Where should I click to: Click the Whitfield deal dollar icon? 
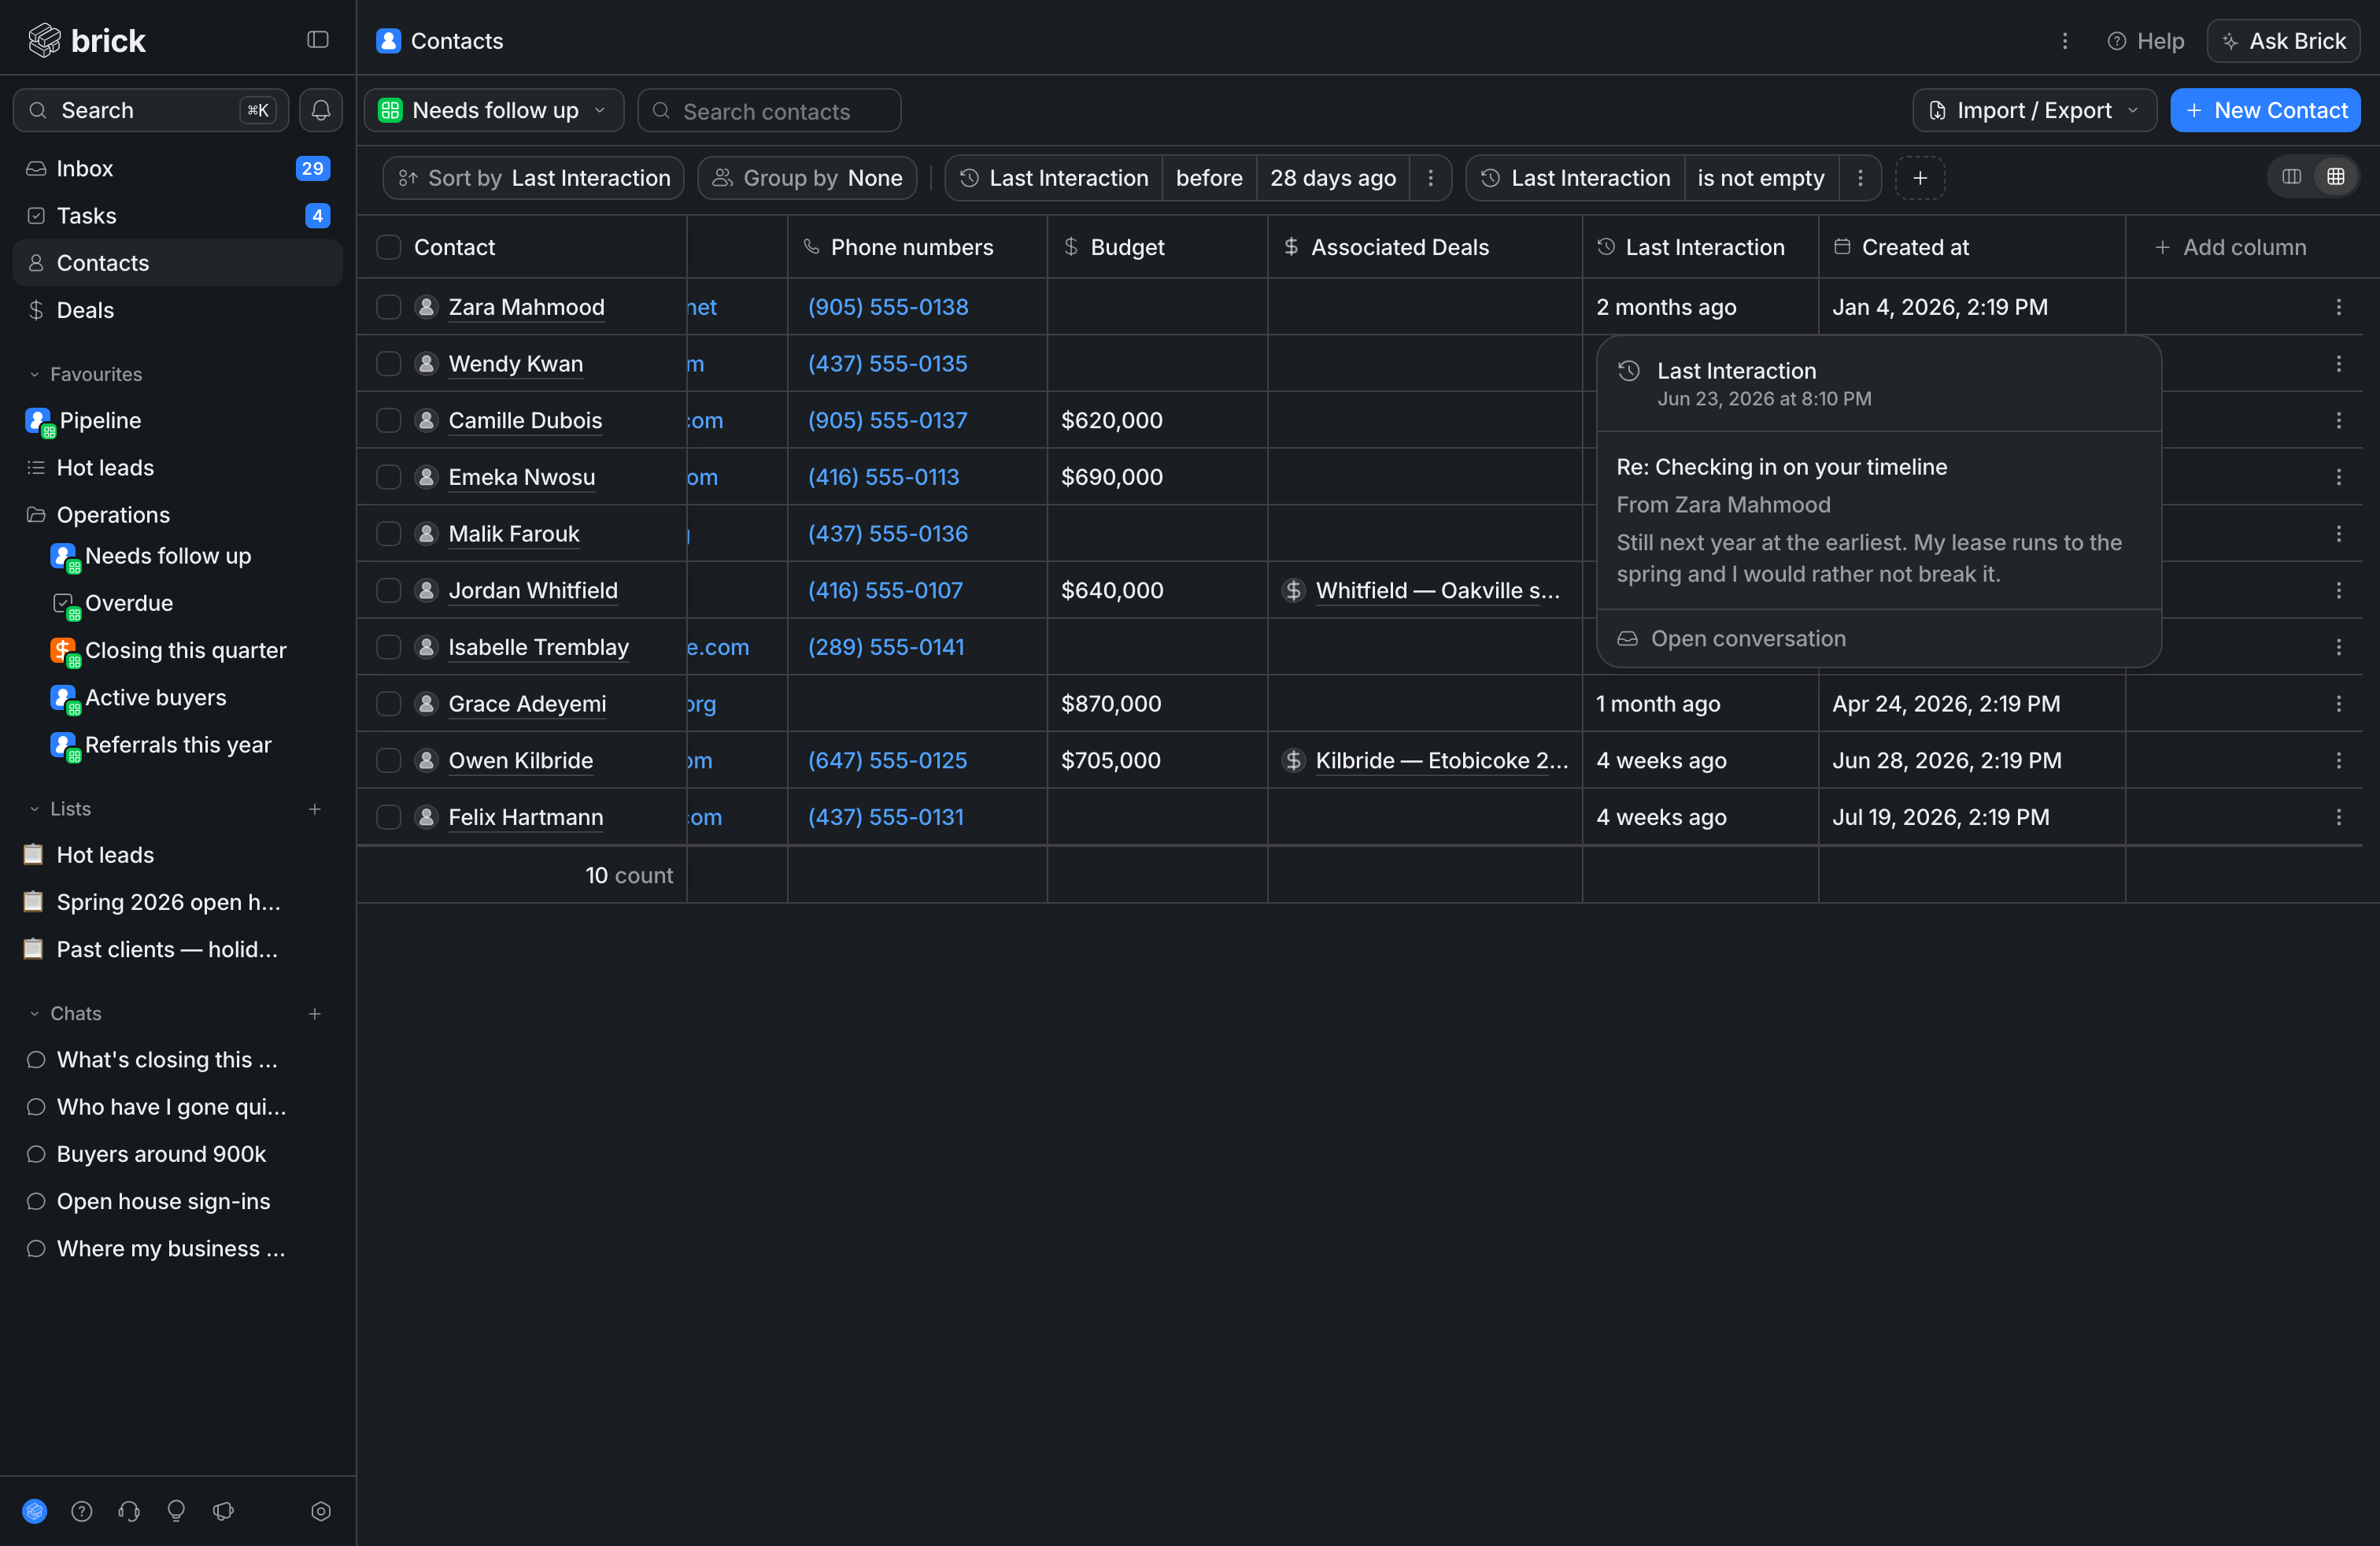click(1294, 590)
